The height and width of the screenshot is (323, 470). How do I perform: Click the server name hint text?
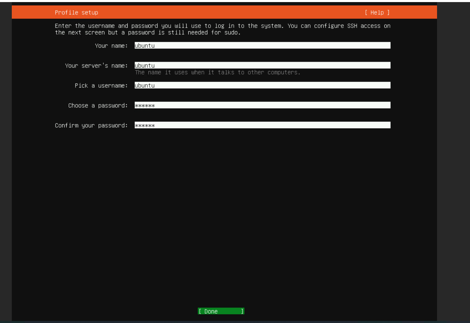tap(217, 72)
